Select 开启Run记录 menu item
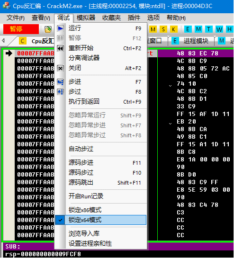 [100, 196]
